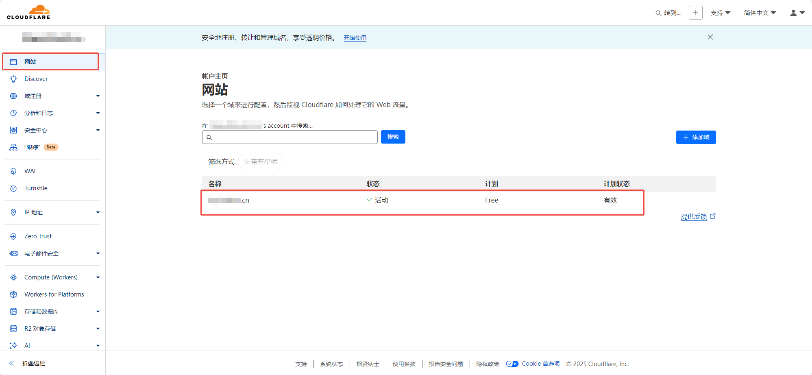Click the WAF shield icon

coord(13,171)
